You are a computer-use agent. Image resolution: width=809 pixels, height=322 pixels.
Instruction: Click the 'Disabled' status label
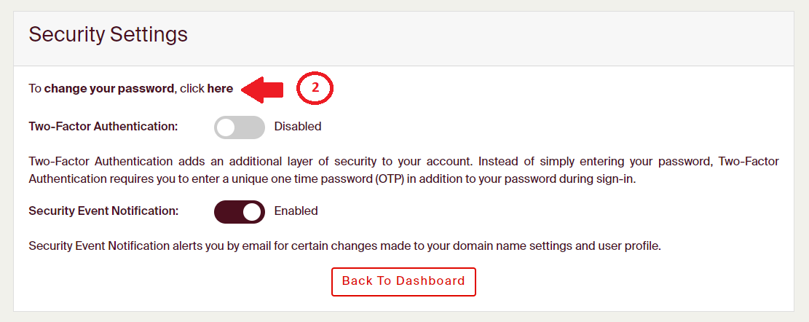click(x=297, y=127)
